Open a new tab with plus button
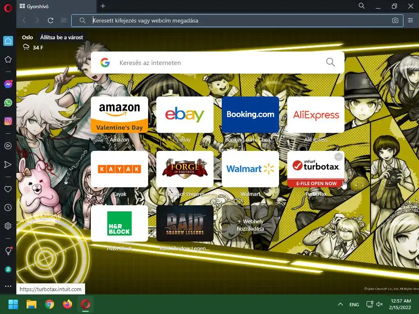 (x=103, y=6)
